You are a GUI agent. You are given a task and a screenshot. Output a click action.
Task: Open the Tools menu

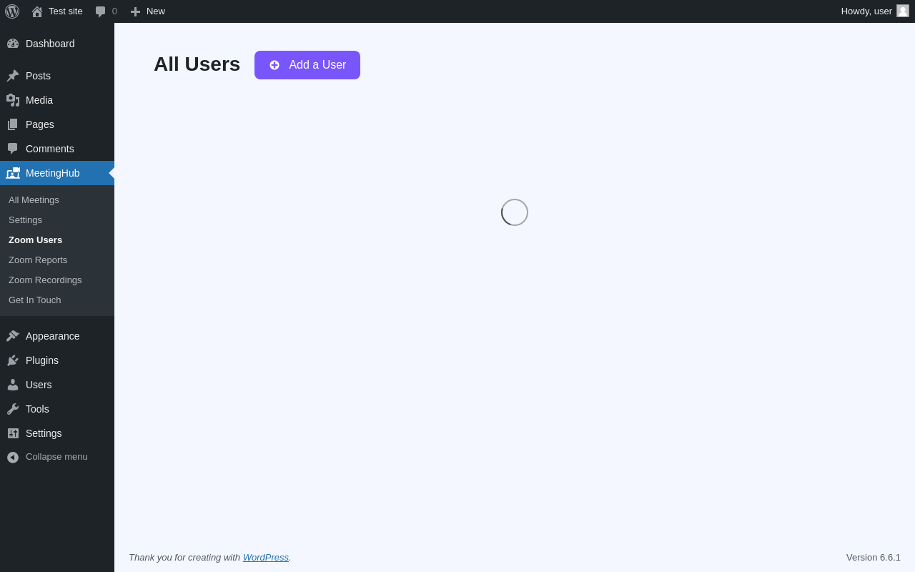click(x=57, y=409)
